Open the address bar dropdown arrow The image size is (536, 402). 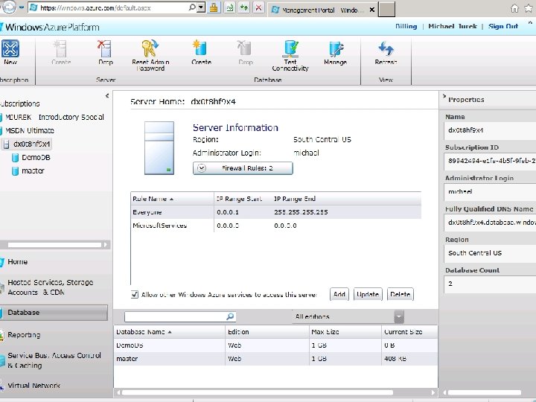click(x=201, y=7)
